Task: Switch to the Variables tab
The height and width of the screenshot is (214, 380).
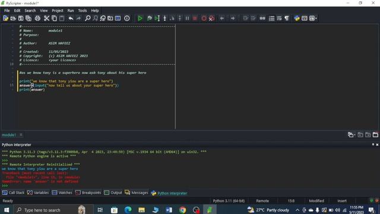Action: (x=38, y=193)
